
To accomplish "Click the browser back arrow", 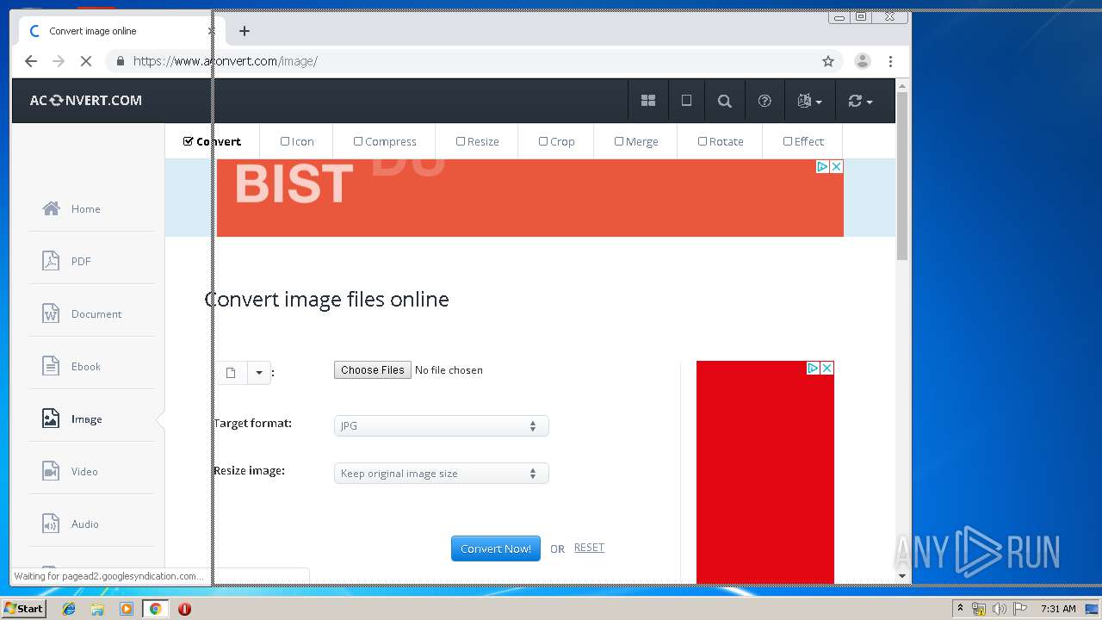I will 31,61.
